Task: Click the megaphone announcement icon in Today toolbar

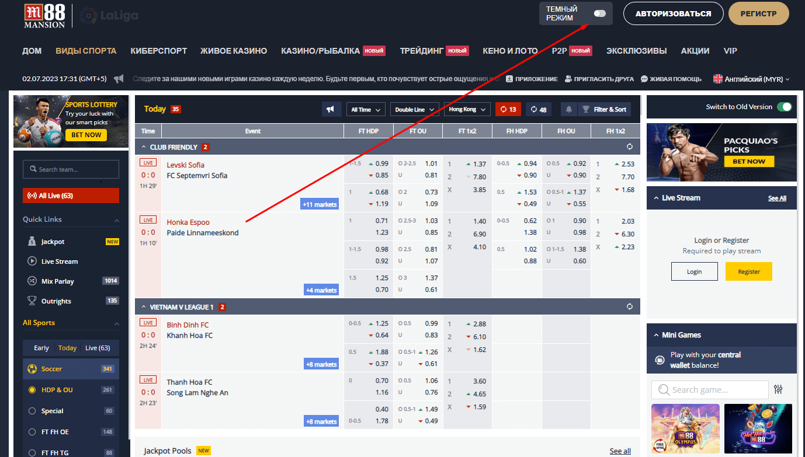Action: pos(330,109)
